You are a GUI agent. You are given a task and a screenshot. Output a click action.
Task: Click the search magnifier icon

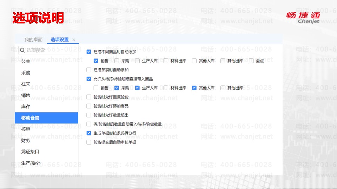point(22,50)
